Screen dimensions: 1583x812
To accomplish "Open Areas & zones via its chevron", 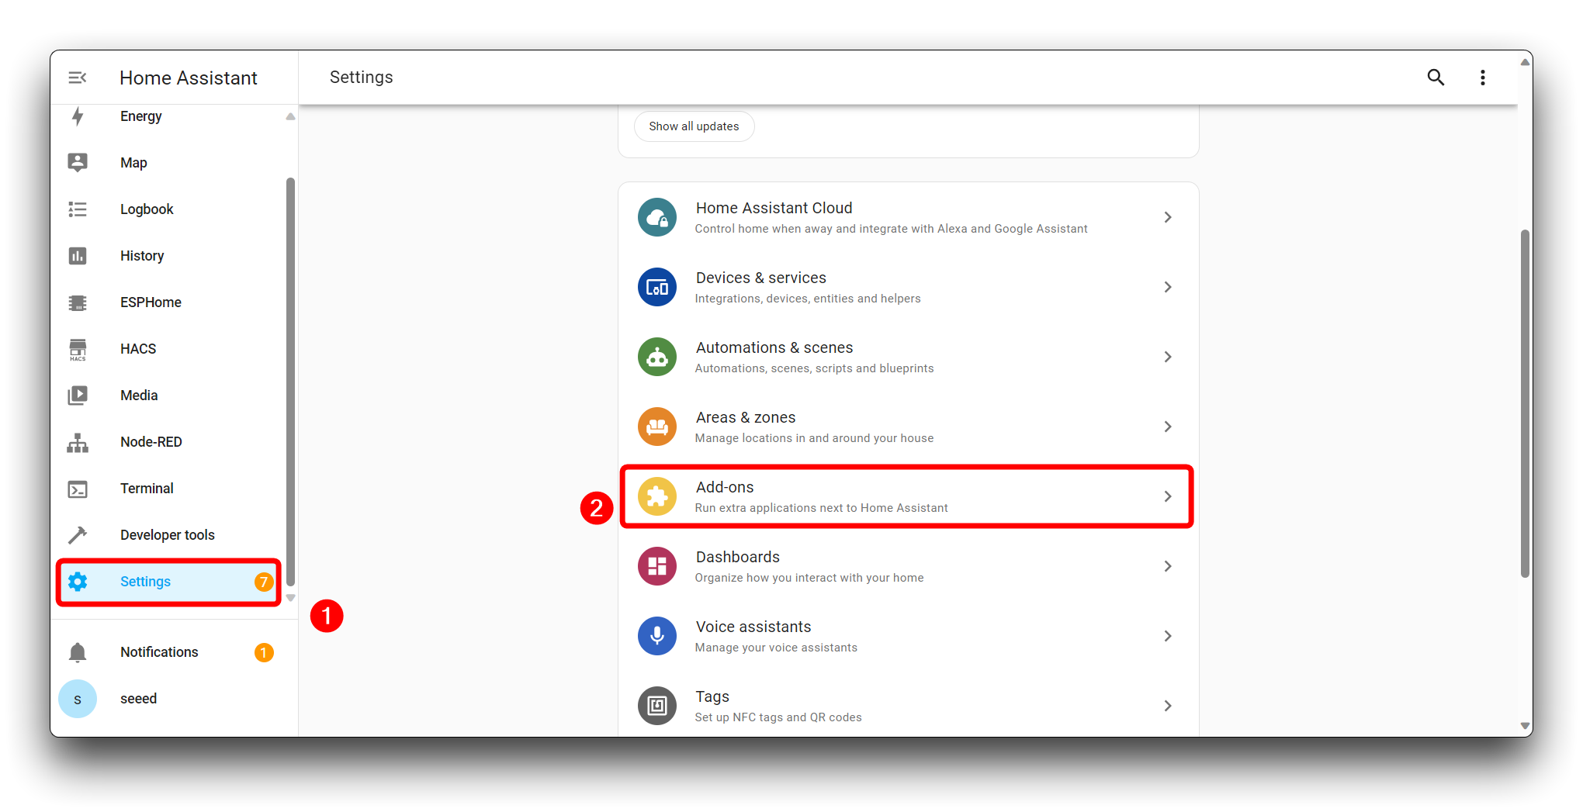I will coord(1168,427).
